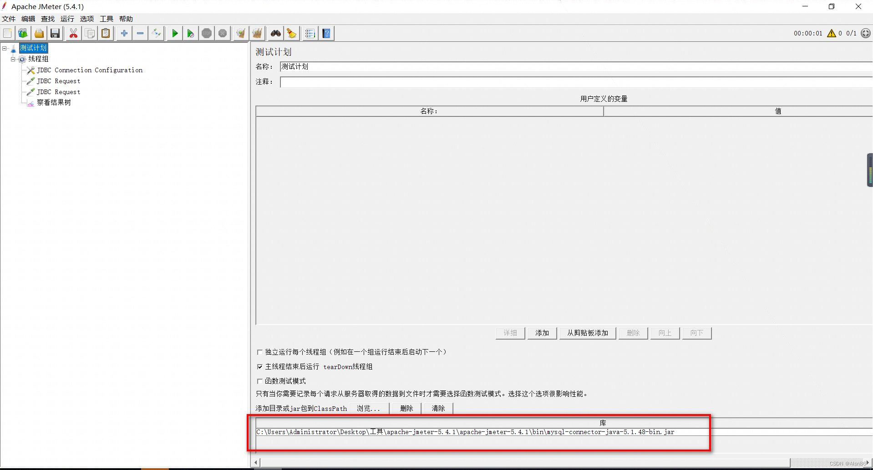Click the New test plan icon
The height and width of the screenshot is (470, 873).
click(7, 33)
